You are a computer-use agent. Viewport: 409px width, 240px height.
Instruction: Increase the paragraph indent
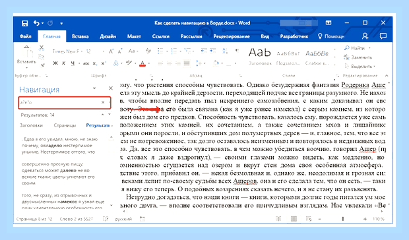click(213, 51)
